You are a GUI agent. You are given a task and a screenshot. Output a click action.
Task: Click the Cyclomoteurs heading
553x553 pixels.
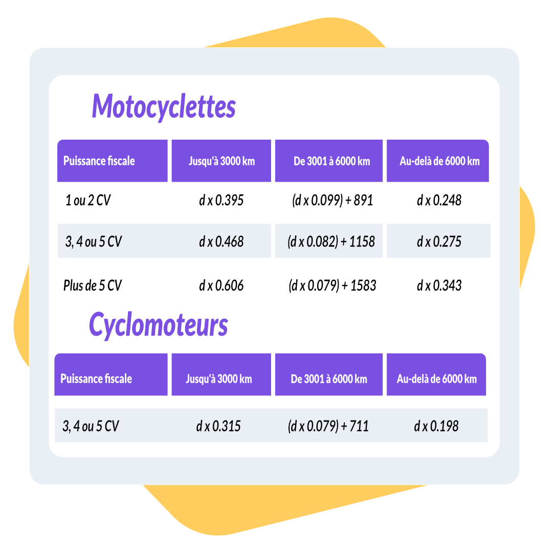158,324
